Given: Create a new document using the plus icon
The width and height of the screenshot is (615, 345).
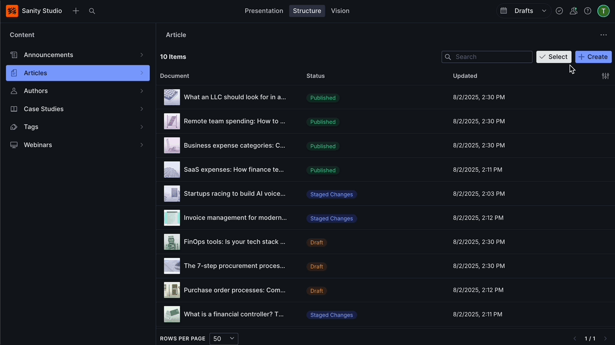Looking at the screenshot, I should 76,10.
